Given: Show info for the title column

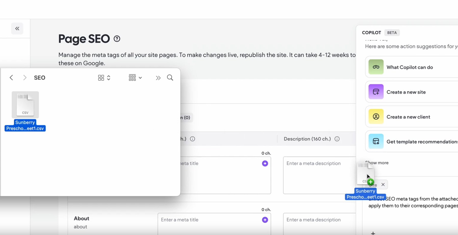Looking at the screenshot, I should tap(193, 139).
